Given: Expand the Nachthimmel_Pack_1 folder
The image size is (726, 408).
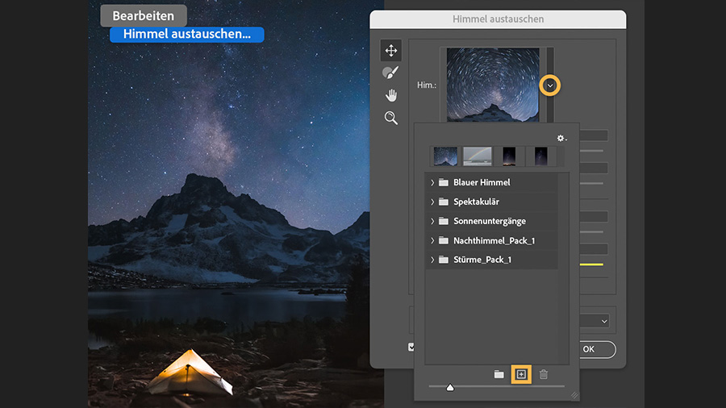Looking at the screenshot, I should pos(432,240).
